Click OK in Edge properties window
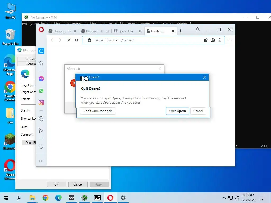The width and height of the screenshot is (271, 203). point(56,184)
